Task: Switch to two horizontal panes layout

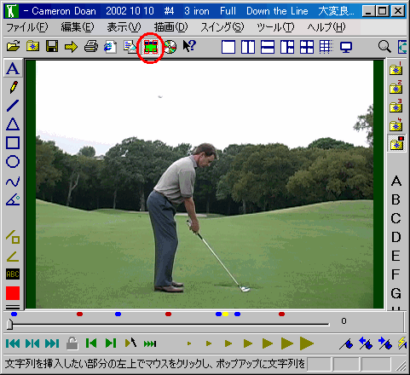Action: (x=268, y=47)
